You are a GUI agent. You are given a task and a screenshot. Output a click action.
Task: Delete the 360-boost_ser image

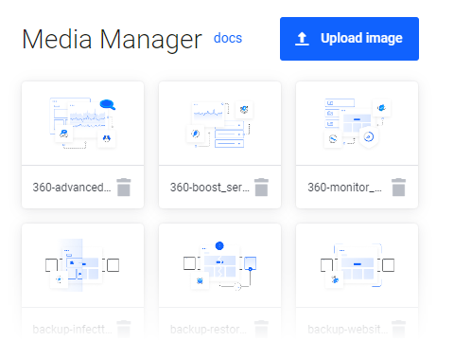(261, 188)
